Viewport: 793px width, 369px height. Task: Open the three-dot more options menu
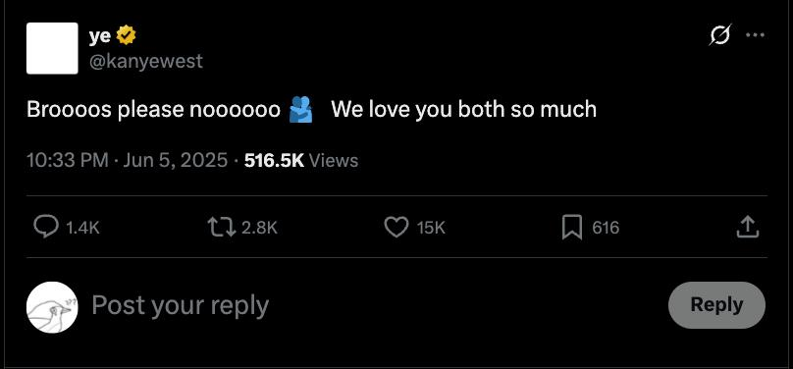point(756,35)
